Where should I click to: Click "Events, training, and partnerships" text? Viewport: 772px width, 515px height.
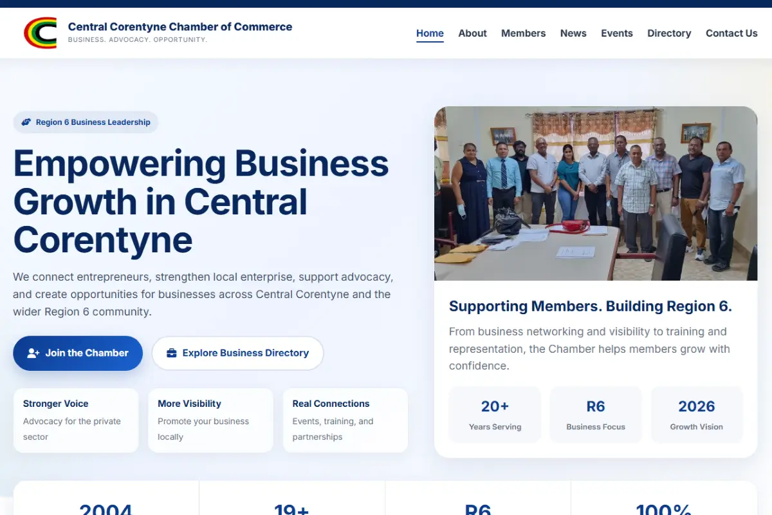coord(333,429)
